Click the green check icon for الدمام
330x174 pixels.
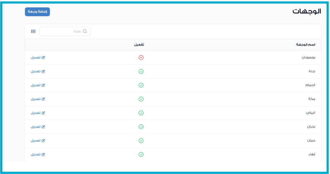click(141, 85)
